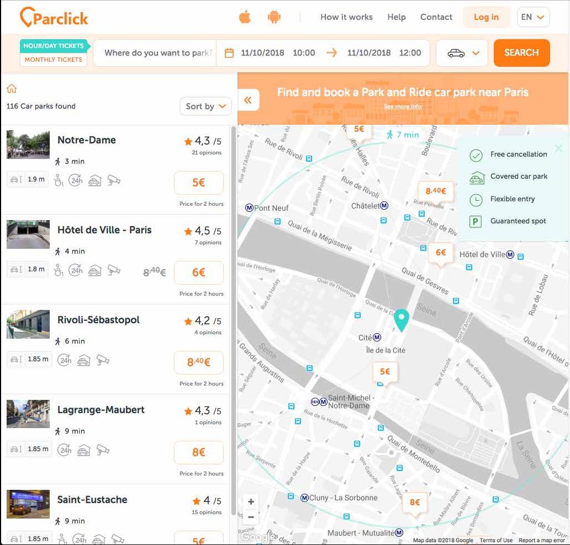Viewport: 570px width, 545px height.
Task: Click Report a map error link
Action: [x=542, y=541]
